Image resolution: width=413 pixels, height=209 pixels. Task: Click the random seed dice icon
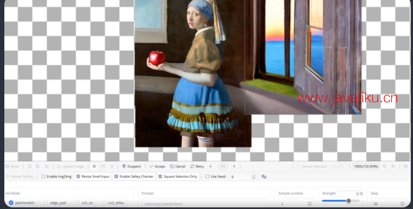tap(263, 177)
